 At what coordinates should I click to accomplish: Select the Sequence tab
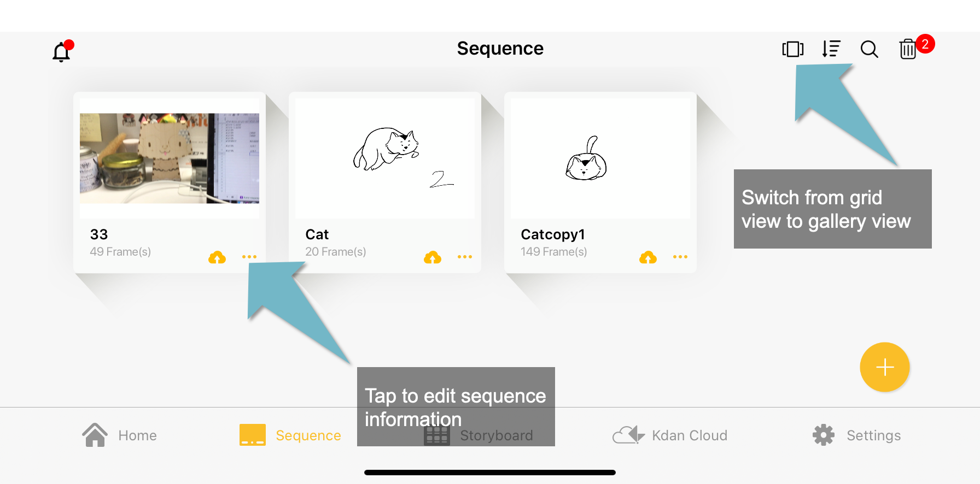[290, 435]
